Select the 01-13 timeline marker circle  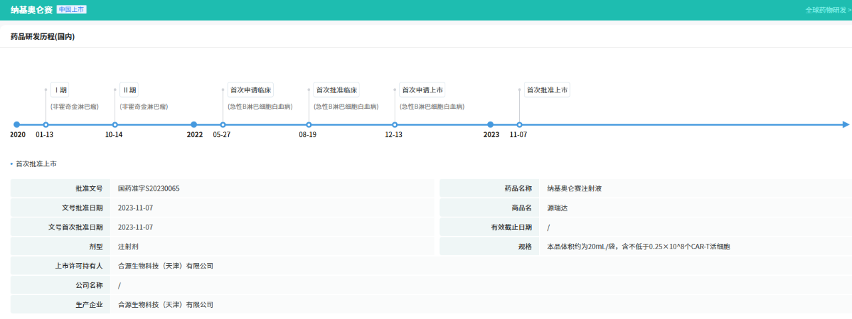point(45,124)
